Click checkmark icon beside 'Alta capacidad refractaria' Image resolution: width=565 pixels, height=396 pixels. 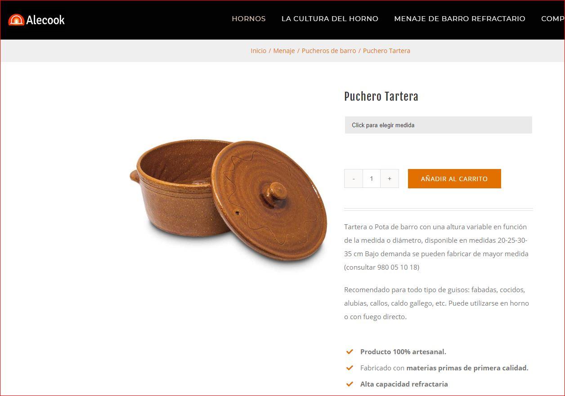[350, 384]
